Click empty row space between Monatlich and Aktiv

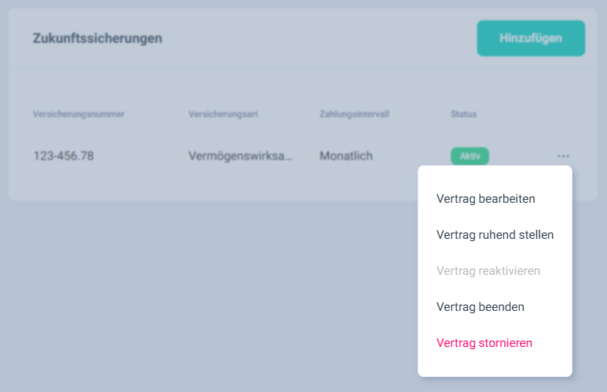click(x=412, y=156)
